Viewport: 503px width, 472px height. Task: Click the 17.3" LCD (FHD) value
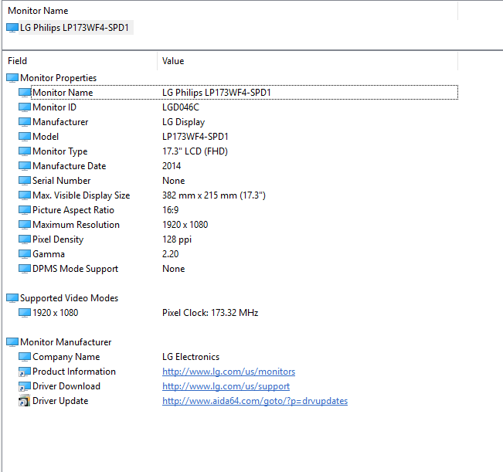click(x=195, y=151)
